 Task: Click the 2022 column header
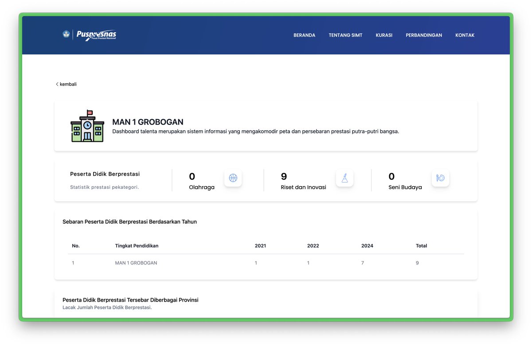point(313,246)
